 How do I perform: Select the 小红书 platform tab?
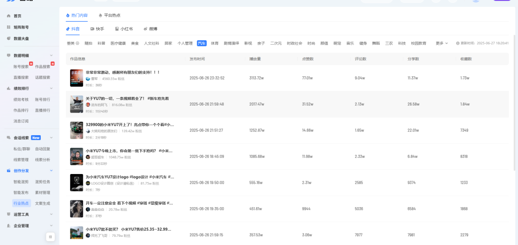pyautogui.click(x=124, y=29)
